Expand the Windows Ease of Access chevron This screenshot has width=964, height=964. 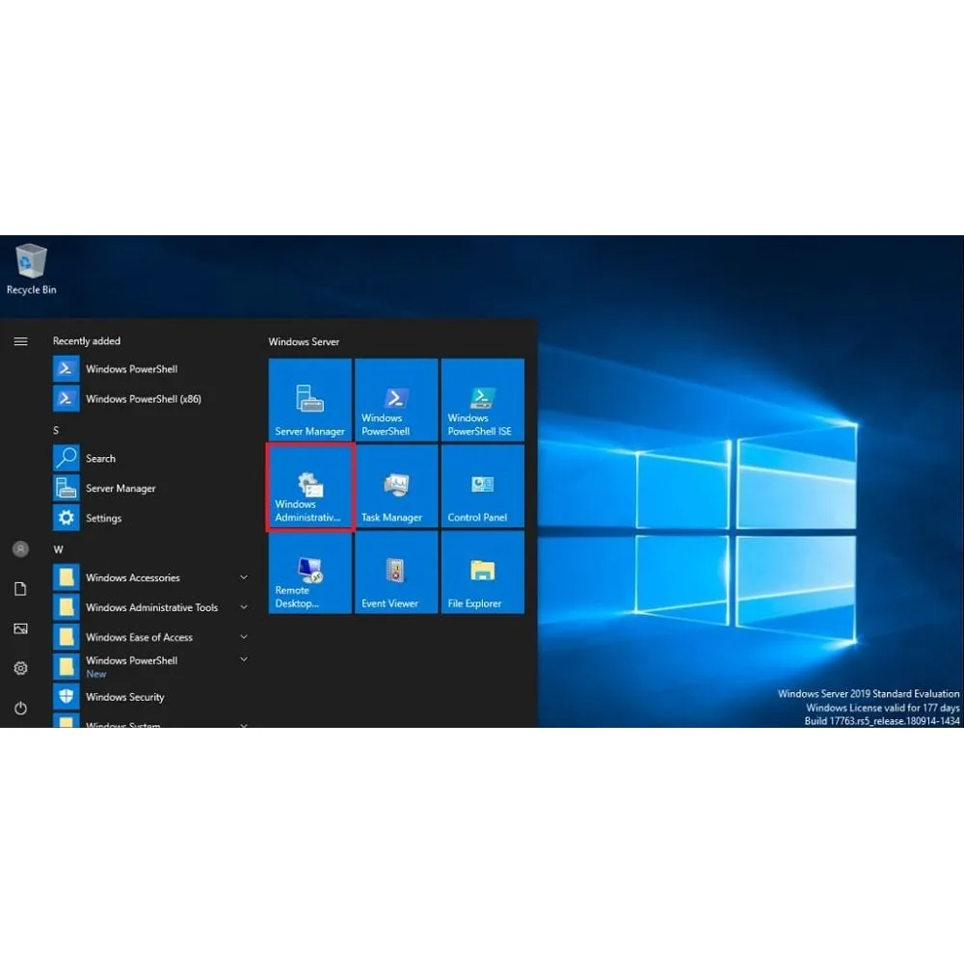pyautogui.click(x=244, y=637)
